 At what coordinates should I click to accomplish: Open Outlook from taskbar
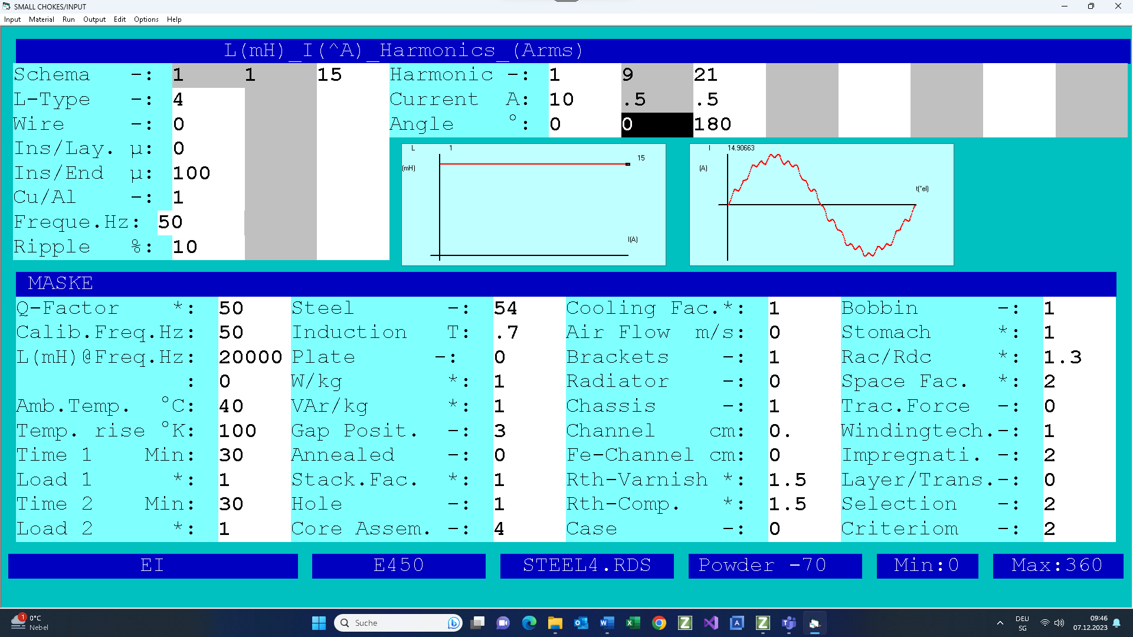click(x=581, y=623)
